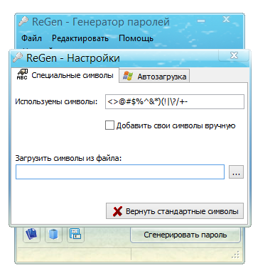Switch to the Автозагрузка tab

click(154, 76)
